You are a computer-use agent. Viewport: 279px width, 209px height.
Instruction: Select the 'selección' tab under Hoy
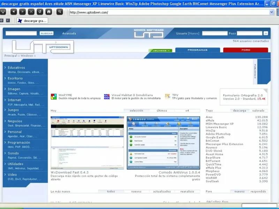tap(136, 110)
